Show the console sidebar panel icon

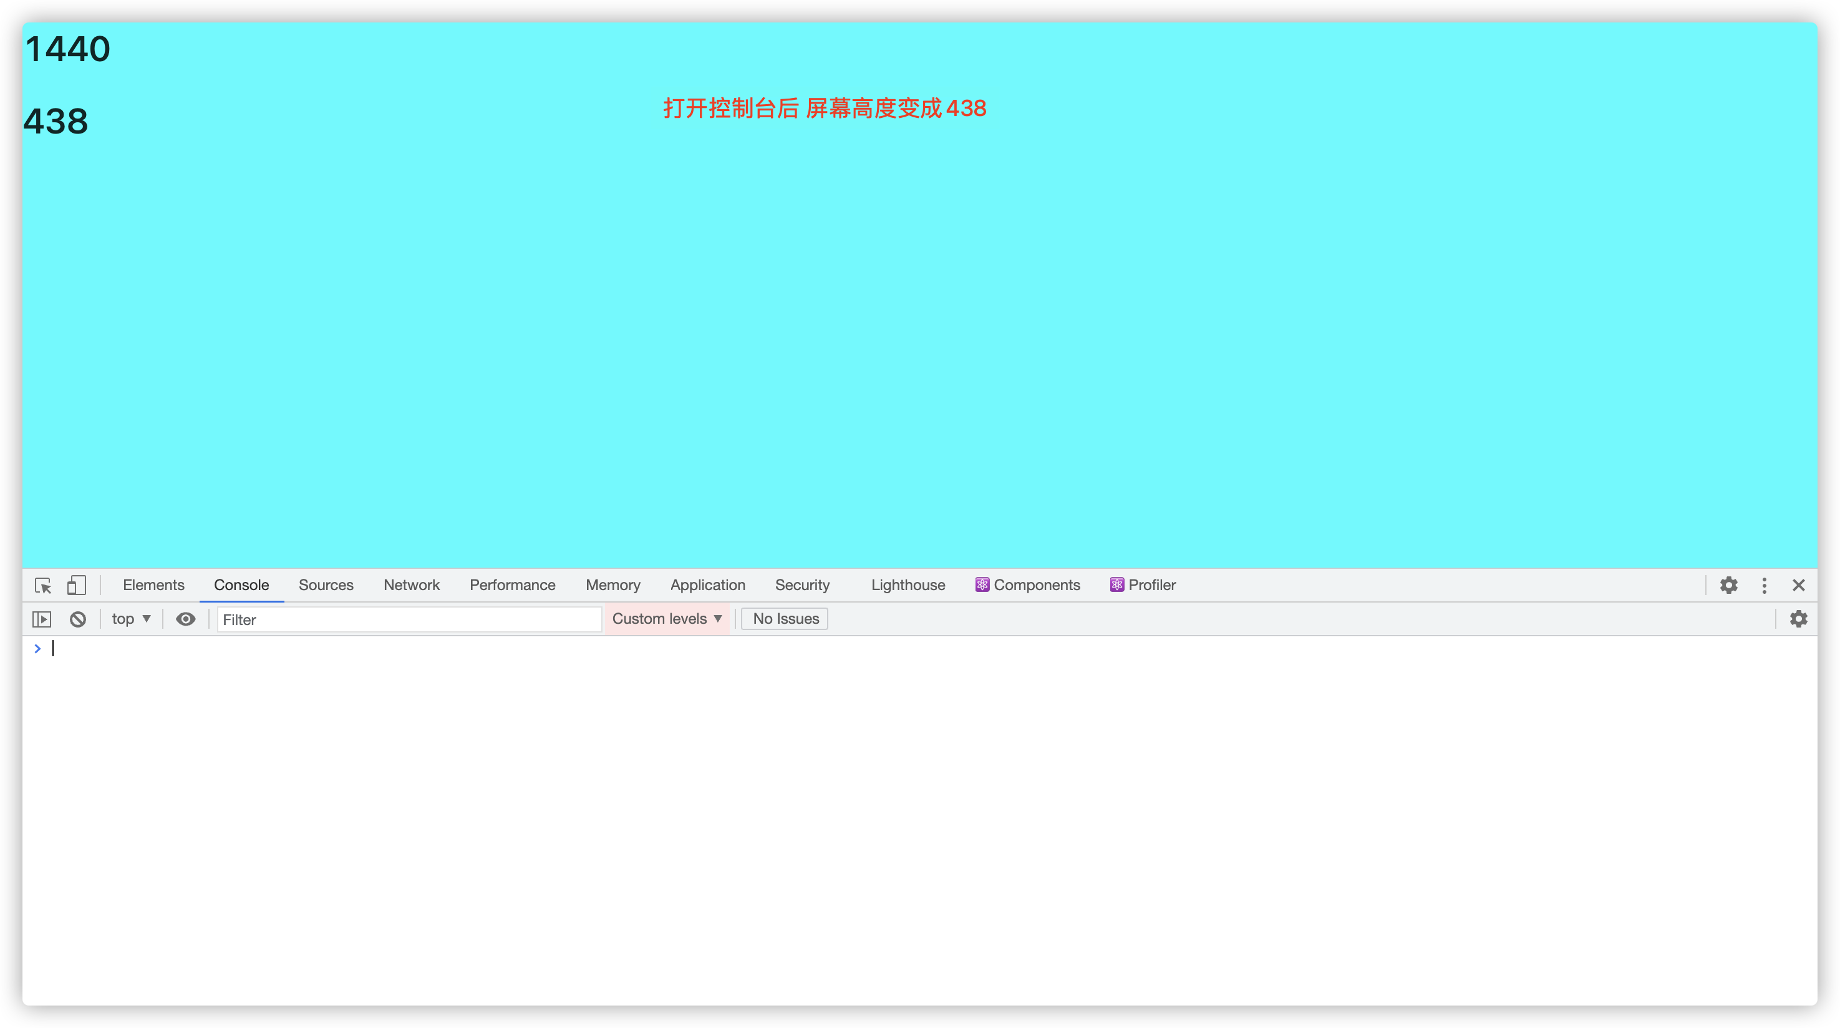[x=42, y=619]
